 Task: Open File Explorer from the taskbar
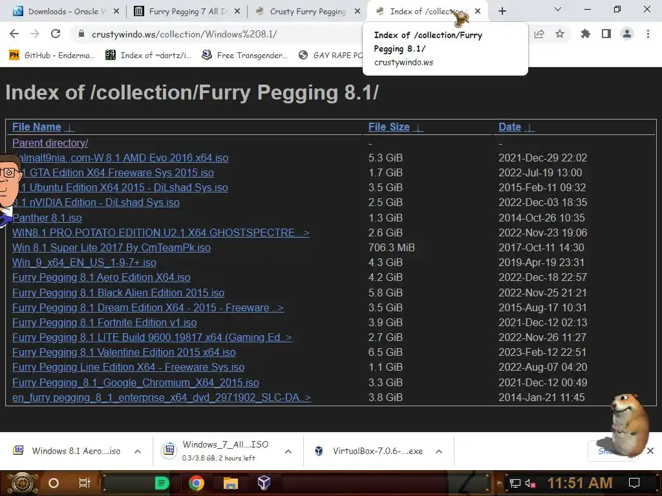pos(231,483)
